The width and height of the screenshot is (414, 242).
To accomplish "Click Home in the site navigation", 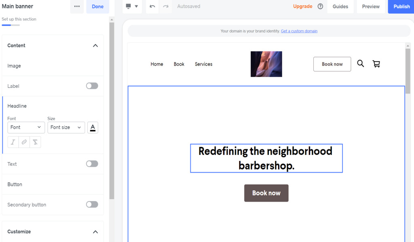I will (157, 64).
